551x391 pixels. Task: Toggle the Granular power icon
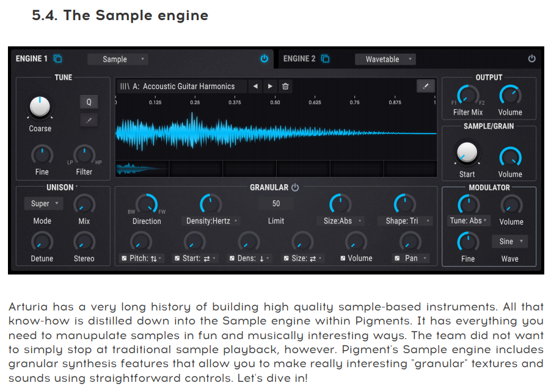(x=295, y=188)
